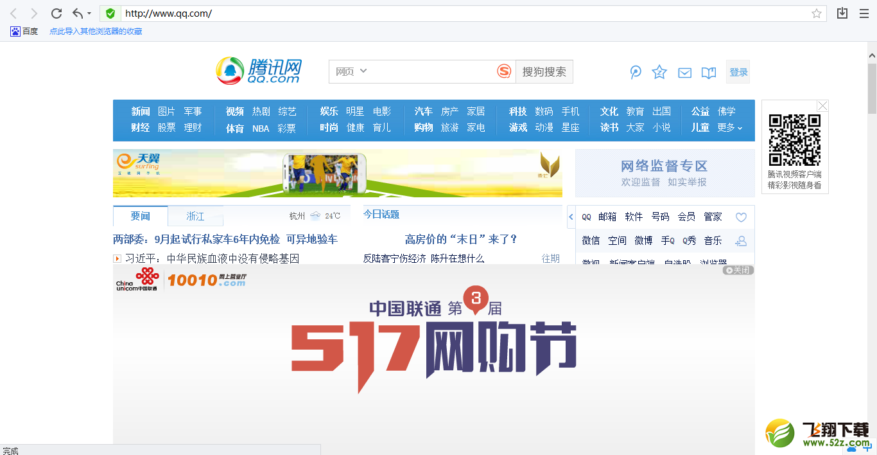The image size is (877, 455).
Task: Click the address bar URL field
Action: (x=464, y=13)
